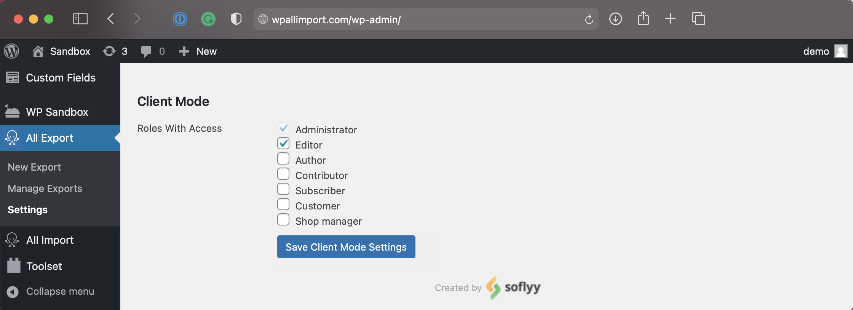Click the Safari share icon
Image resolution: width=853 pixels, height=310 pixels.
coord(643,19)
